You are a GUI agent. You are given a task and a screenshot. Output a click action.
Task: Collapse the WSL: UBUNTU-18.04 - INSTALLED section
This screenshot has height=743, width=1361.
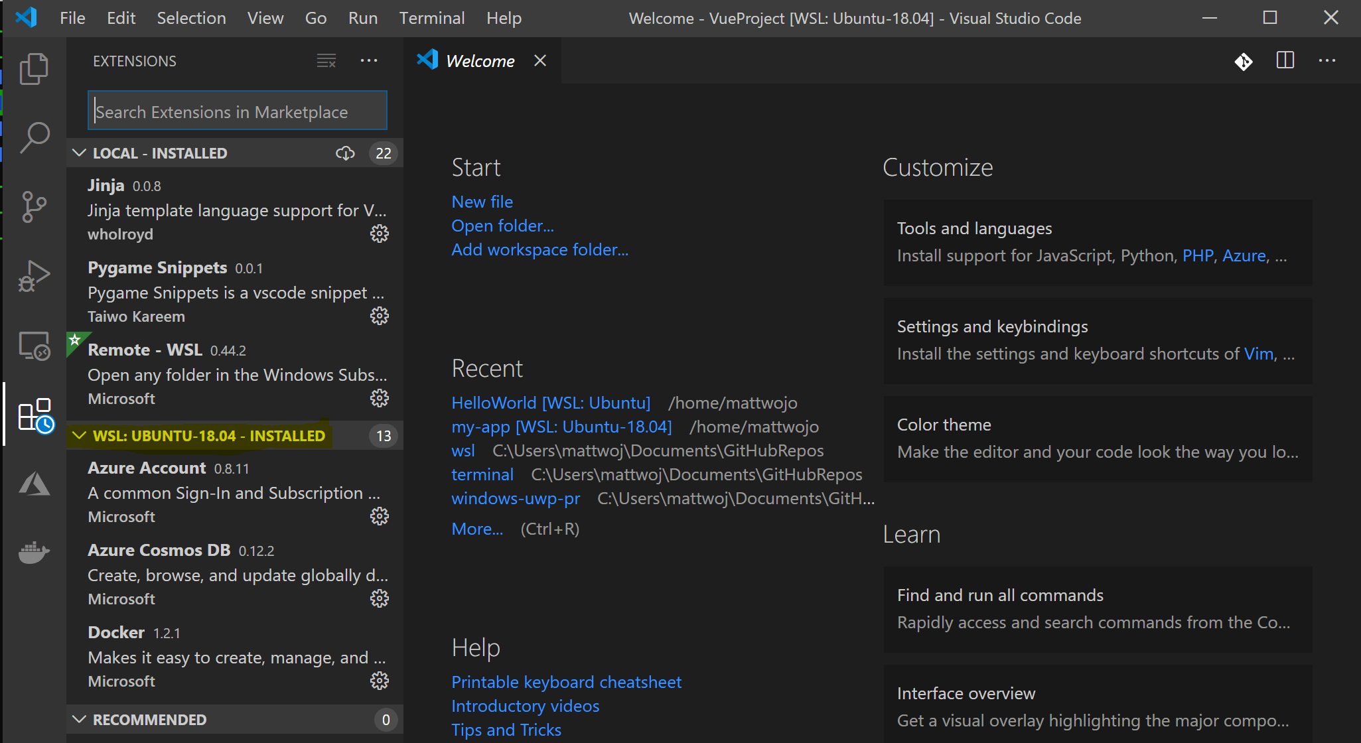pos(80,436)
